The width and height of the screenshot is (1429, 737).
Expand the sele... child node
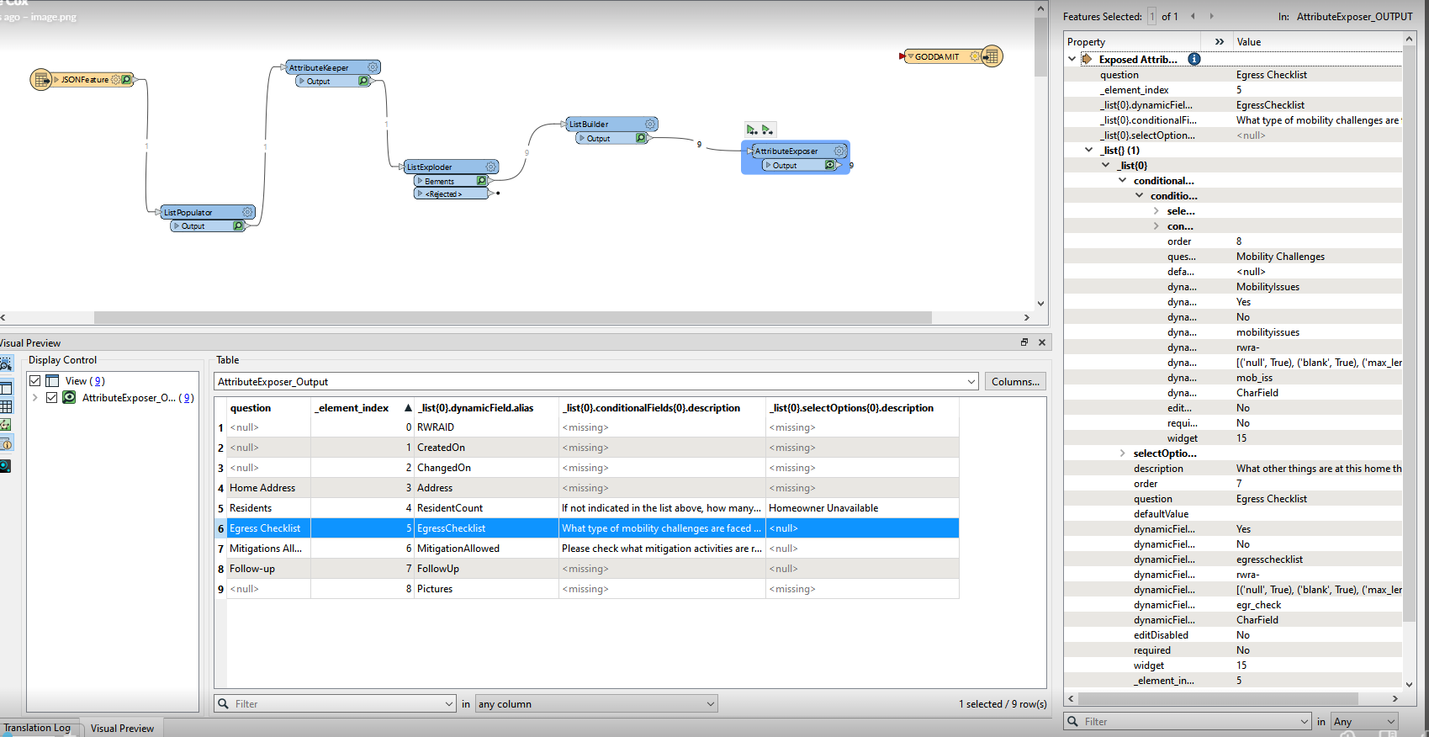tap(1156, 211)
